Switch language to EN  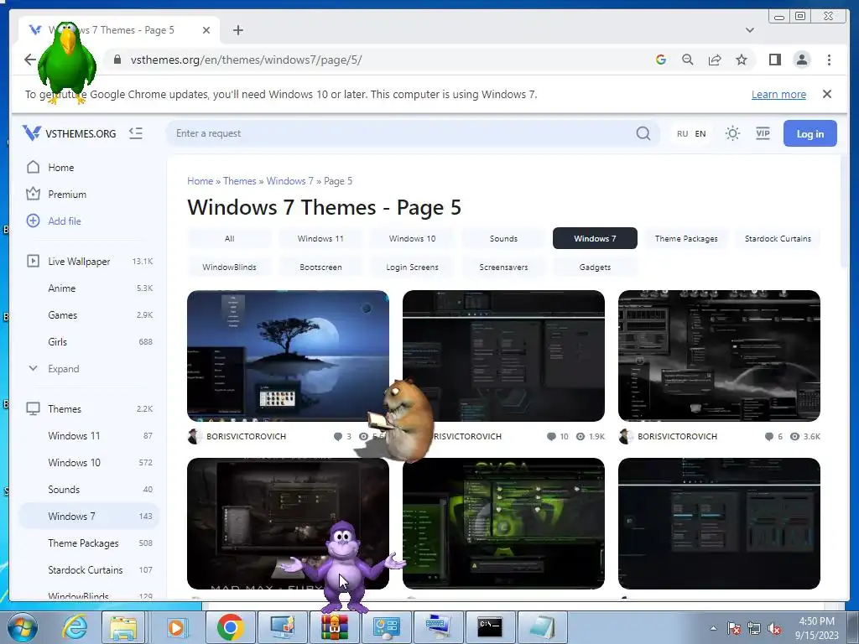pyautogui.click(x=700, y=133)
